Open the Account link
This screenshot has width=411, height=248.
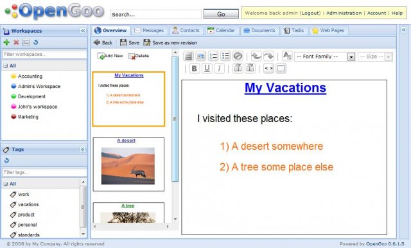tap(376, 13)
